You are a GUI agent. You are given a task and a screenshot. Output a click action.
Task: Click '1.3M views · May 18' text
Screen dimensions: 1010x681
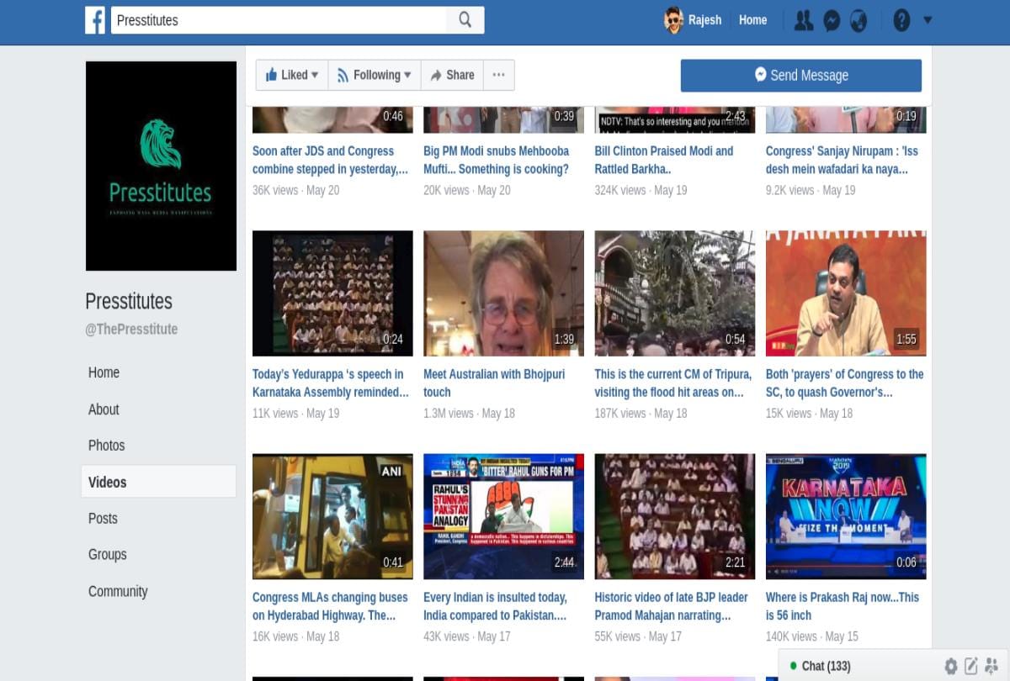pyautogui.click(x=470, y=414)
